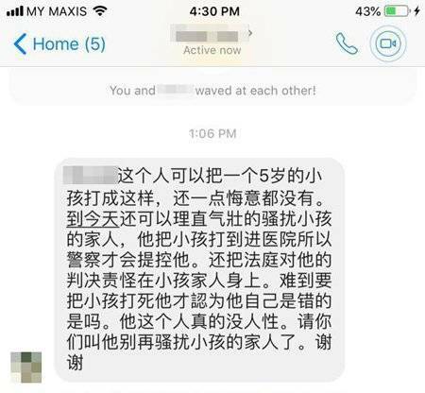Tap the Wi-Fi icon in the status bar
This screenshot has width=425, height=393.
click(x=100, y=11)
